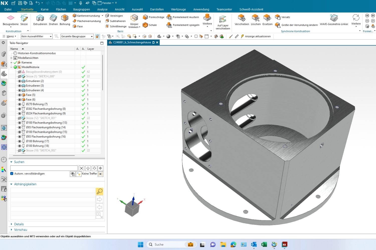
Task: Click Anzeige aktualisieren button
Action: click(256, 36)
